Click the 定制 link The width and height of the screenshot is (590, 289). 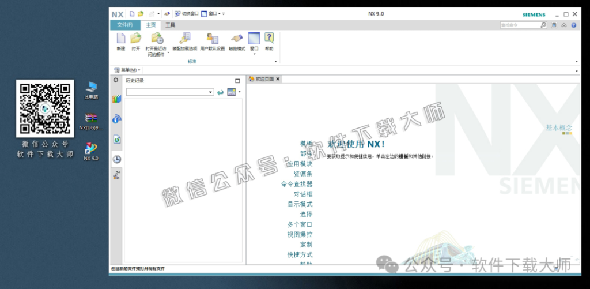tap(306, 245)
